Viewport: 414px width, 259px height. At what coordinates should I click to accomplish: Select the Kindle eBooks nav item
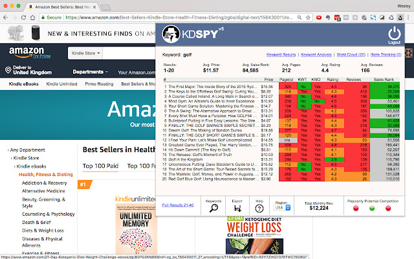pos(23,84)
